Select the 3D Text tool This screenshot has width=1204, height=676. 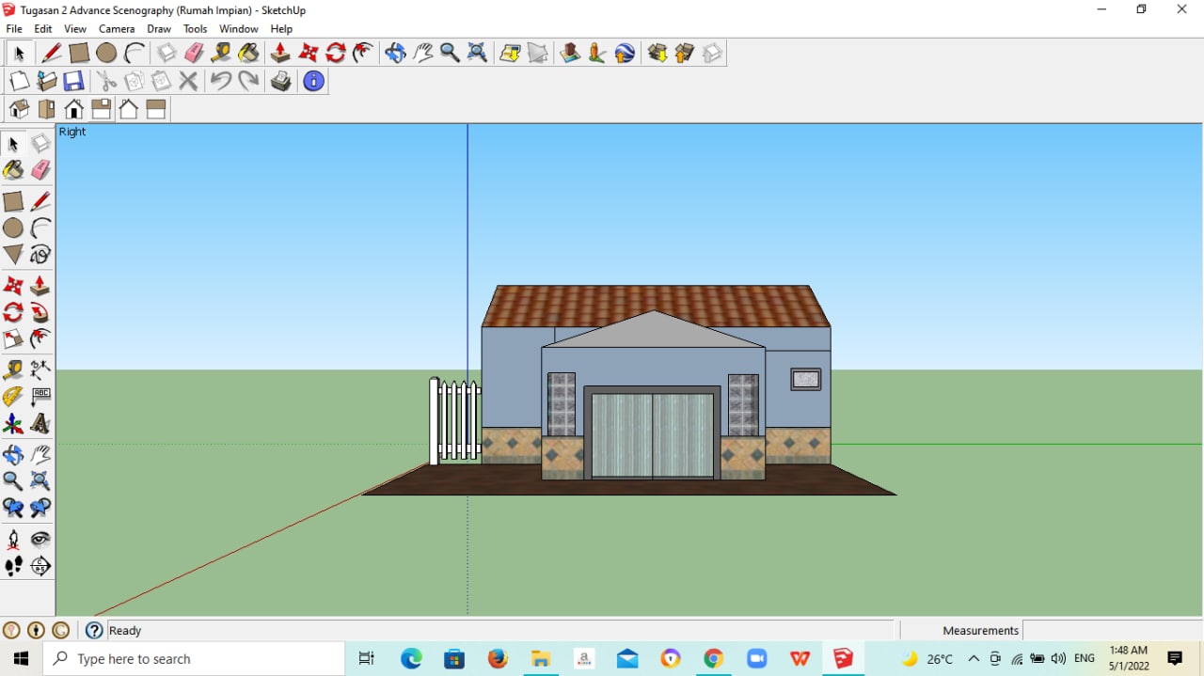[x=40, y=424]
